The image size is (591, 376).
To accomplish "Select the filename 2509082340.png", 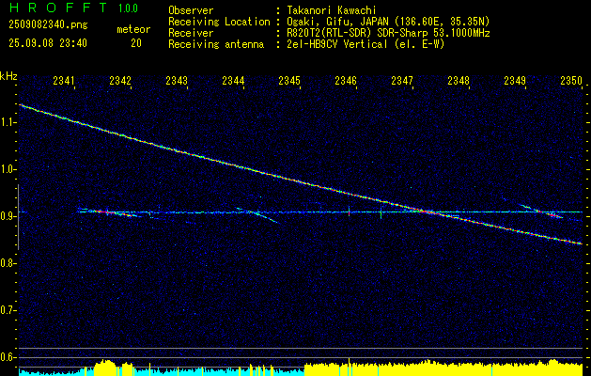I will [x=48, y=24].
